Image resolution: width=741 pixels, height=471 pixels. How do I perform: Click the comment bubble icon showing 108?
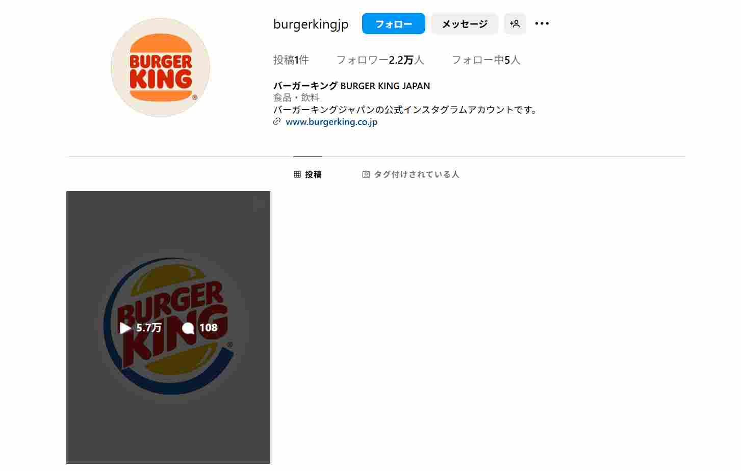click(188, 328)
